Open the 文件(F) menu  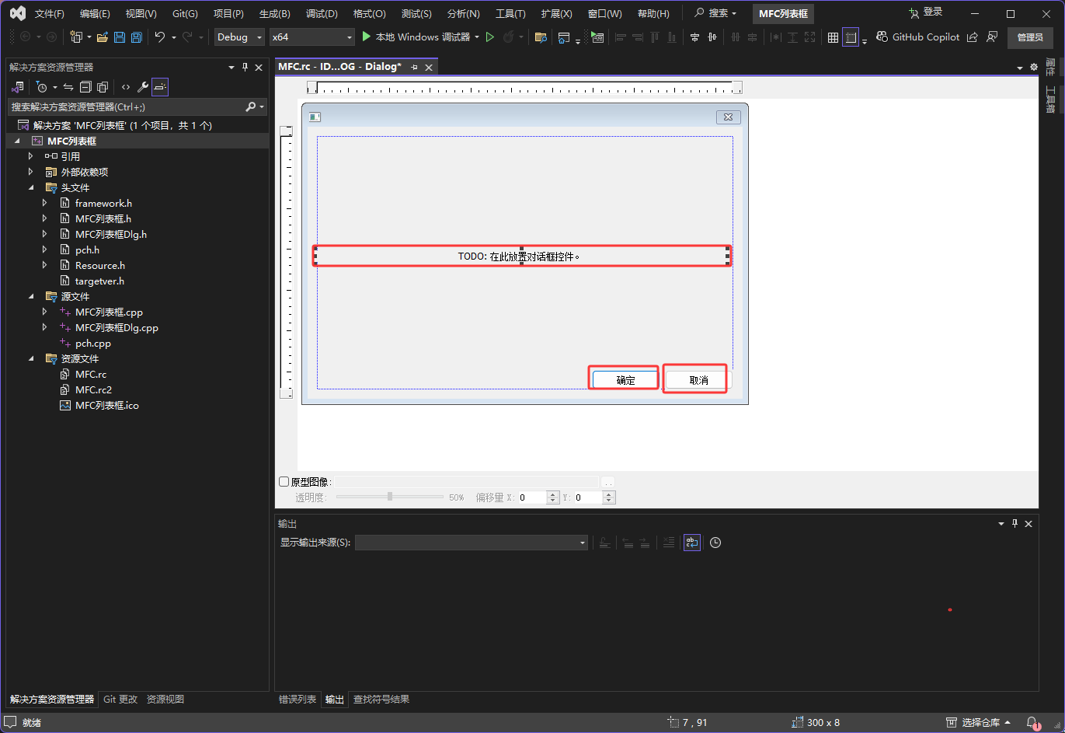coord(50,14)
